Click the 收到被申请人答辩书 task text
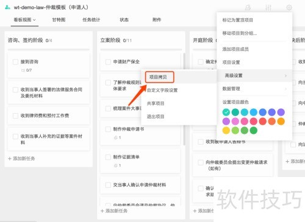Viewport: 305px width, 222px height. 226,142
